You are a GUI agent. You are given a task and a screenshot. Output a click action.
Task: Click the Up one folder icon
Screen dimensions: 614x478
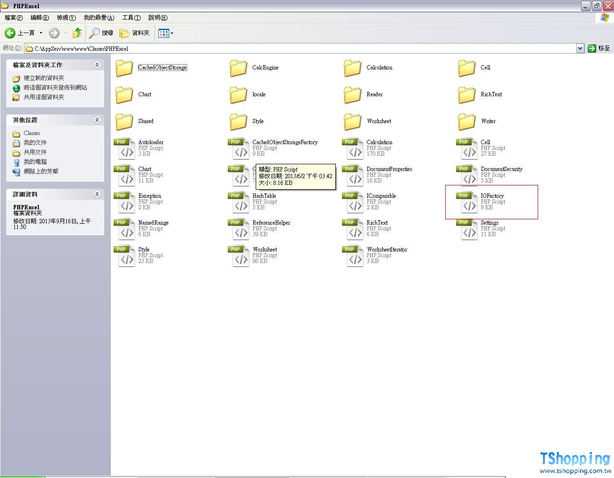[x=77, y=33]
